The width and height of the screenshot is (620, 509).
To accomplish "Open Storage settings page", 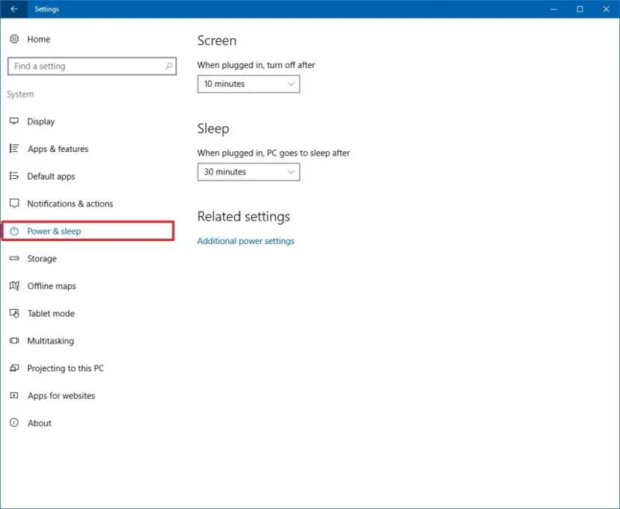I will click(x=42, y=259).
